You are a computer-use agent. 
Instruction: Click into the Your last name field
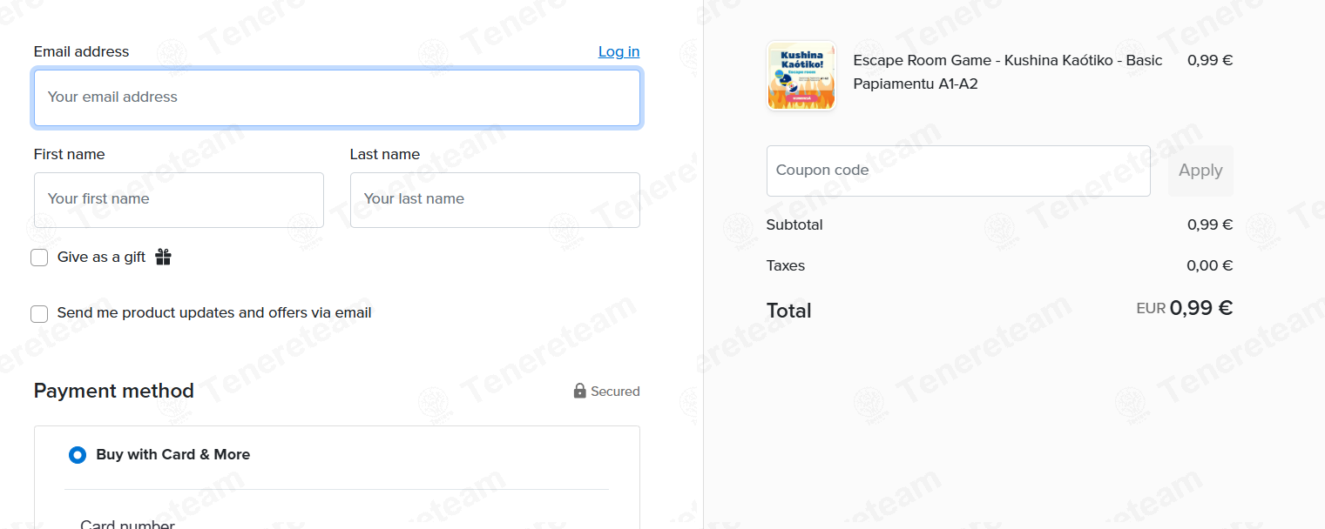[x=495, y=200]
